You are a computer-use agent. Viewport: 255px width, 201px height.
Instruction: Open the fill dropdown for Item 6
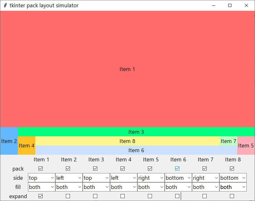click(178, 187)
